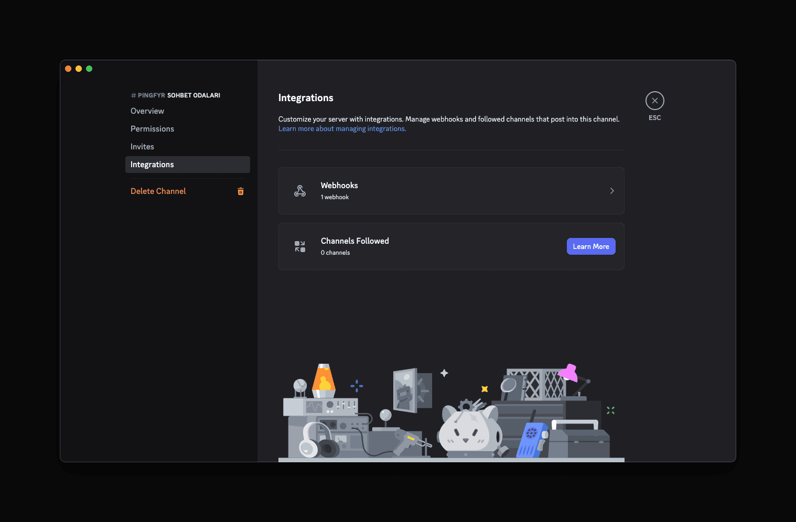Select Integrations in the sidebar
Image resolution: width=796 pixels, height=522 pixels.
click(x=152, y=164)
